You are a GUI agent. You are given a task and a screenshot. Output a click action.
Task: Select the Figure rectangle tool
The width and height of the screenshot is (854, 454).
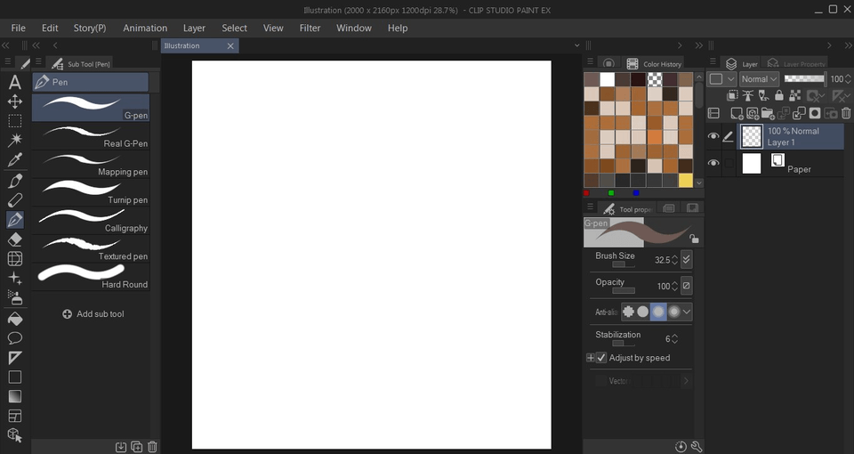click(x=15, y=377)
